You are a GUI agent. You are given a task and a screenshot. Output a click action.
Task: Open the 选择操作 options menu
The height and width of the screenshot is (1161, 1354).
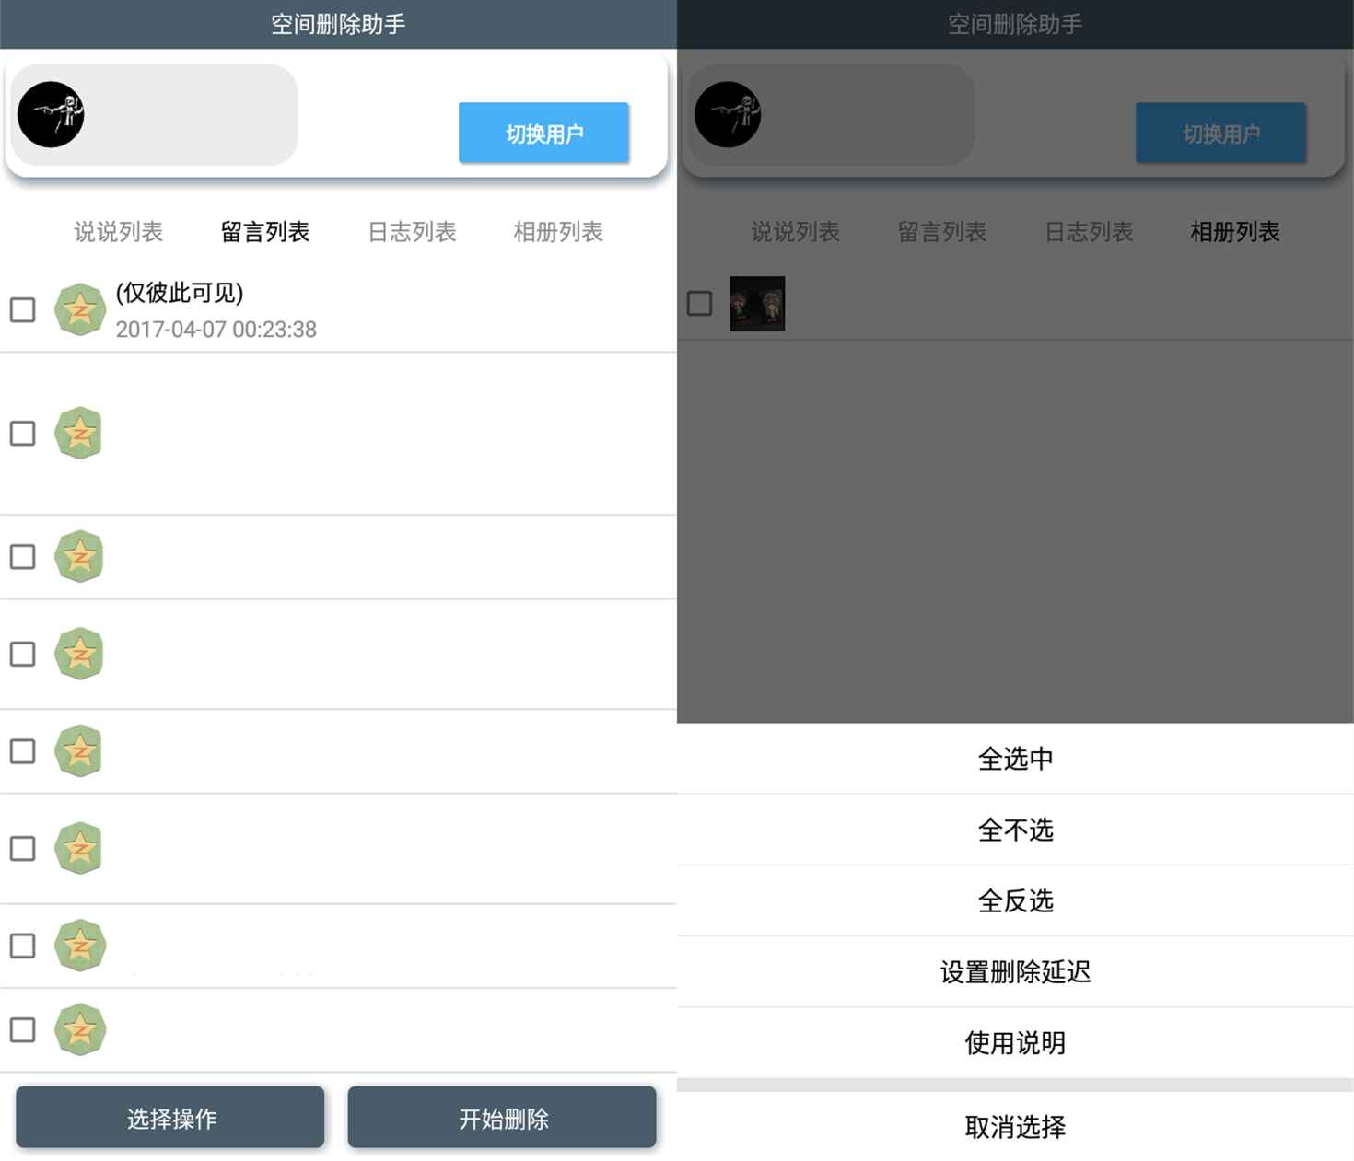(x=170, y=1117)
